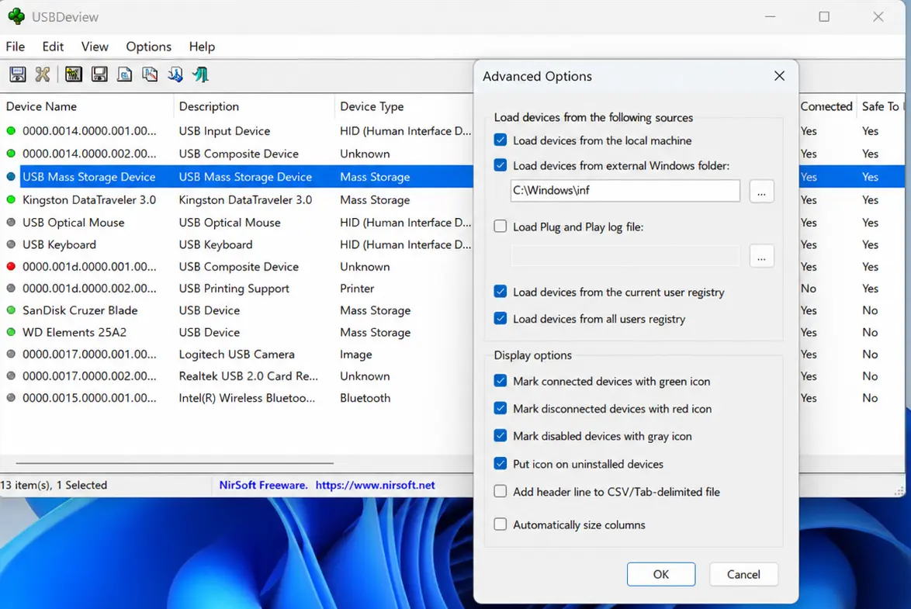This screenshot has width=911, height=609.
Task: Sort by the Device Type column header
Action: 404,106
